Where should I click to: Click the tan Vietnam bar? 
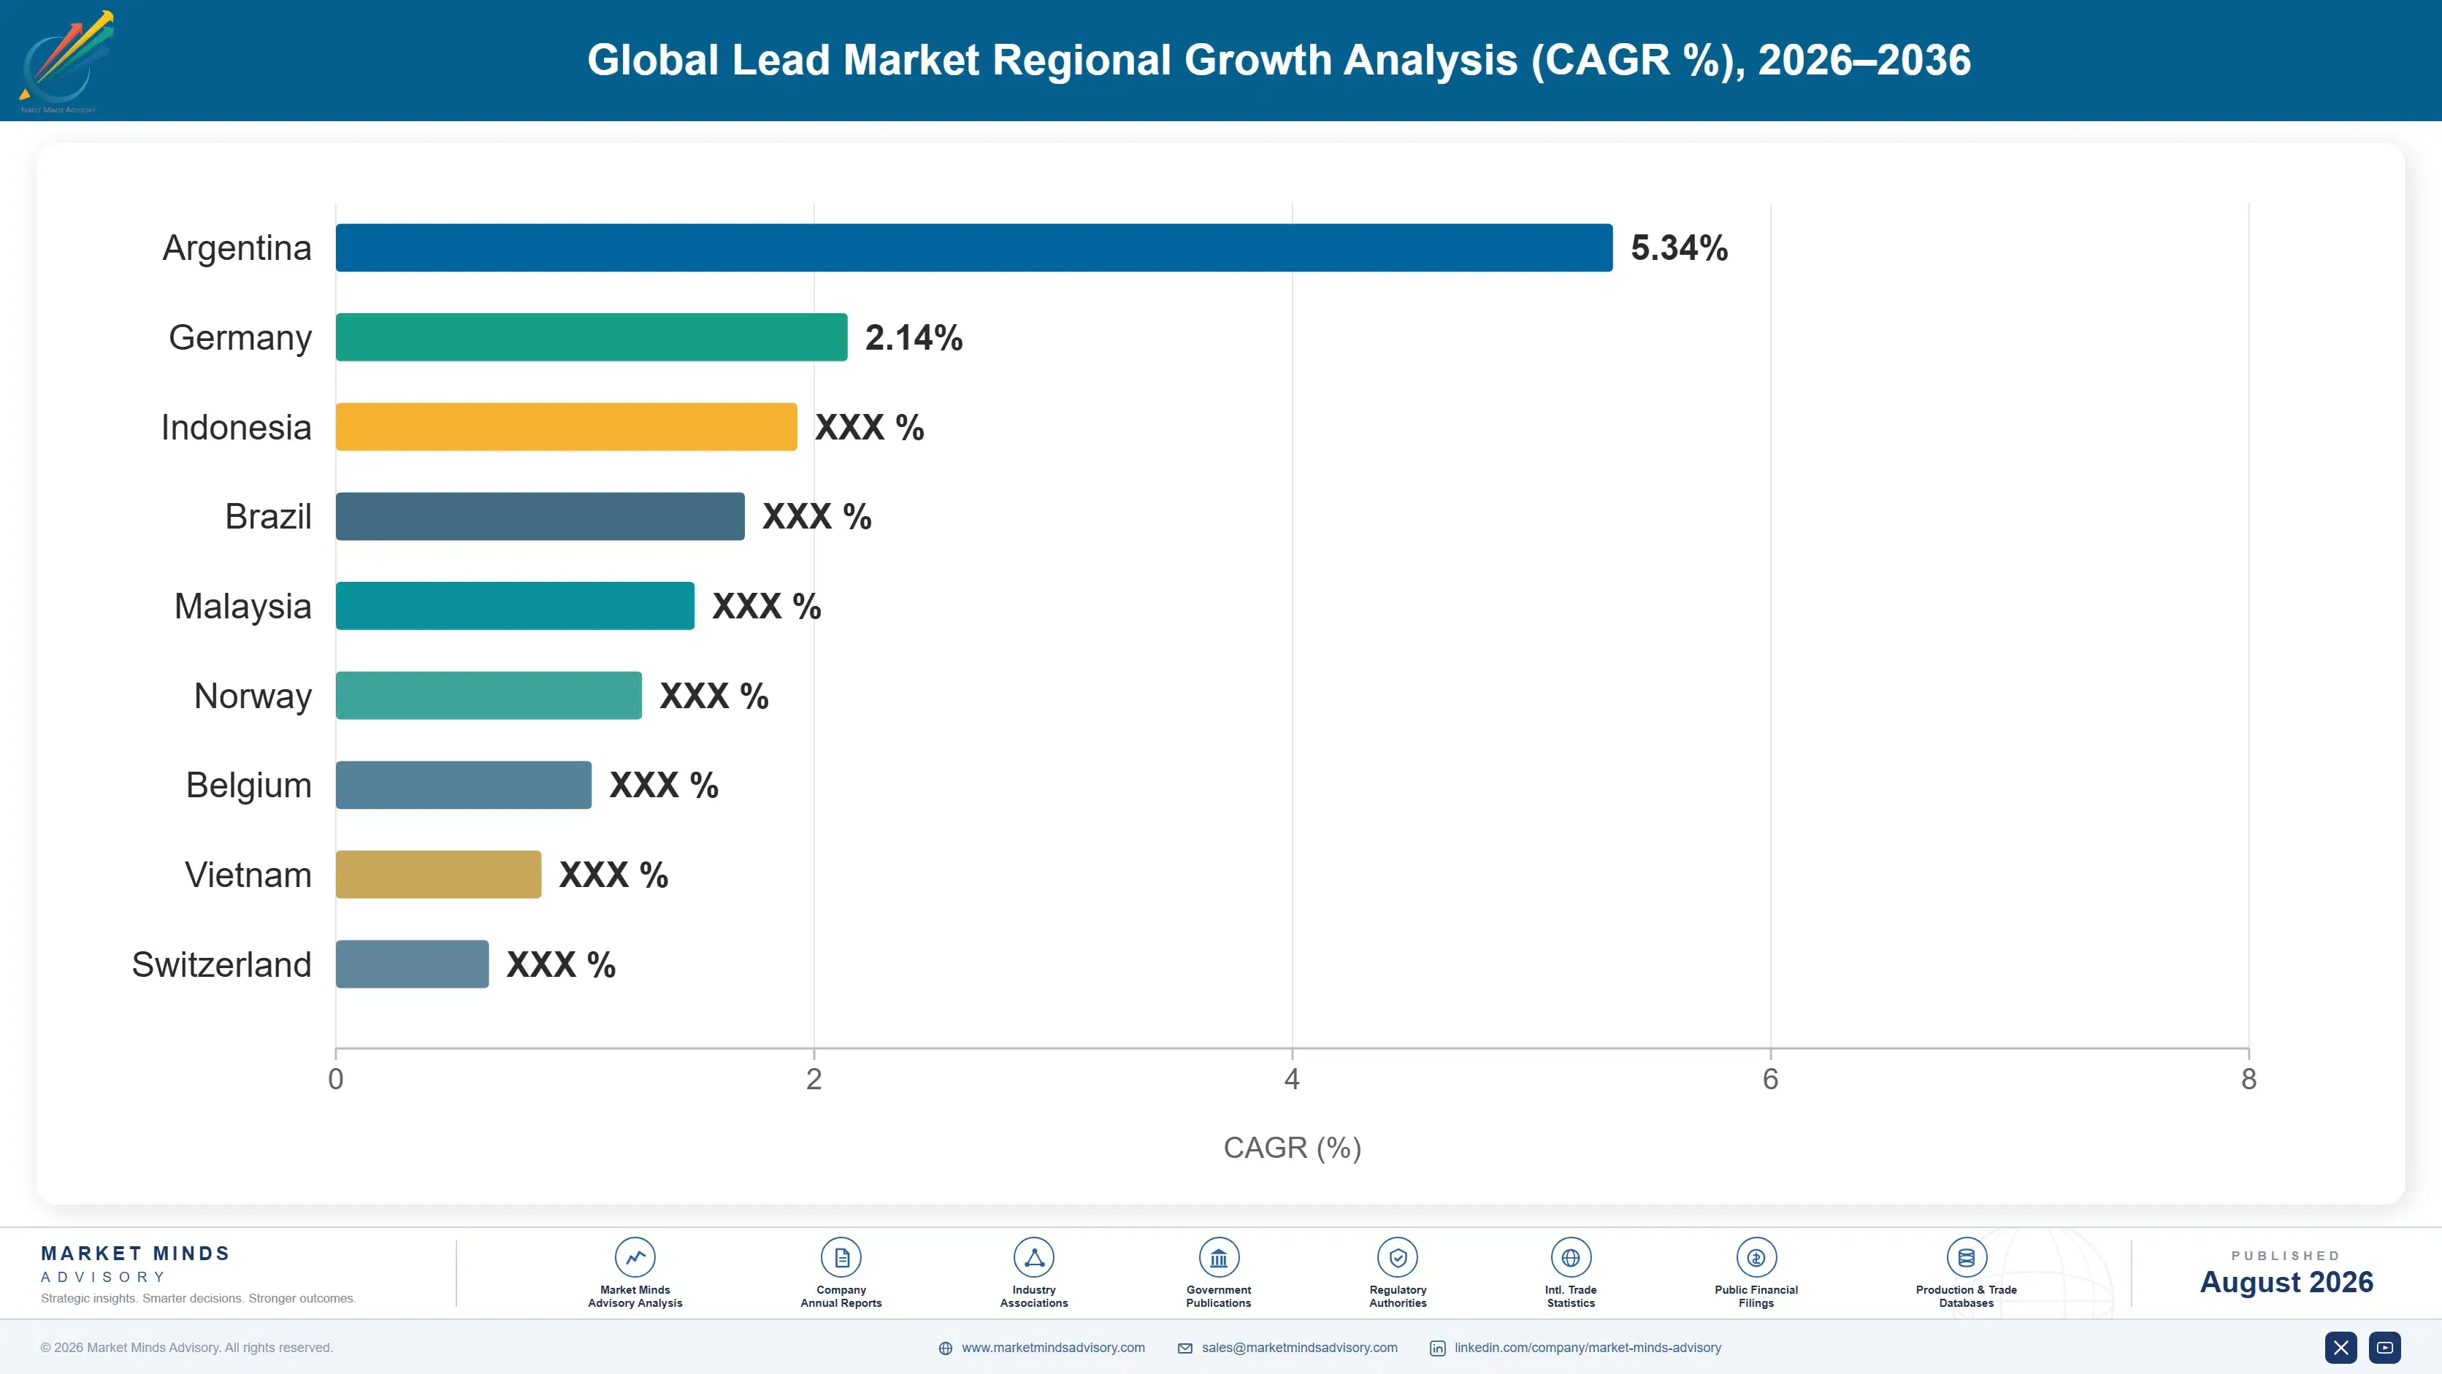(438, 875)
